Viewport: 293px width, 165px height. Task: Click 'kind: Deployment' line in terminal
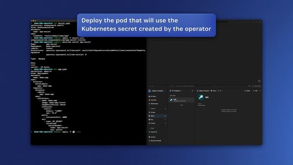point(40,73)
